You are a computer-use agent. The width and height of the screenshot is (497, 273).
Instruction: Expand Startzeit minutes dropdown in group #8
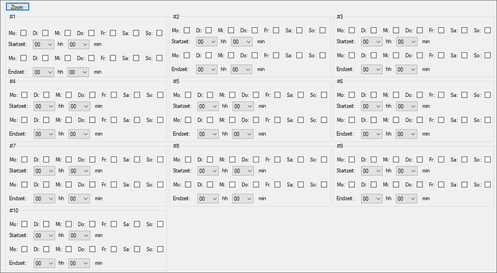[x=242, y=171]
